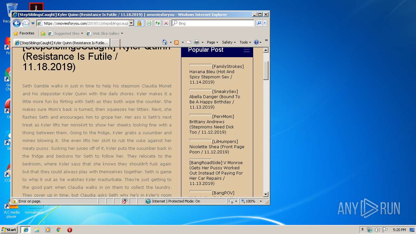The image size is (416, 234).
Task: Launch Windows Media Player from taskbar
Action: pyautogui.click(x=48, y=229)
